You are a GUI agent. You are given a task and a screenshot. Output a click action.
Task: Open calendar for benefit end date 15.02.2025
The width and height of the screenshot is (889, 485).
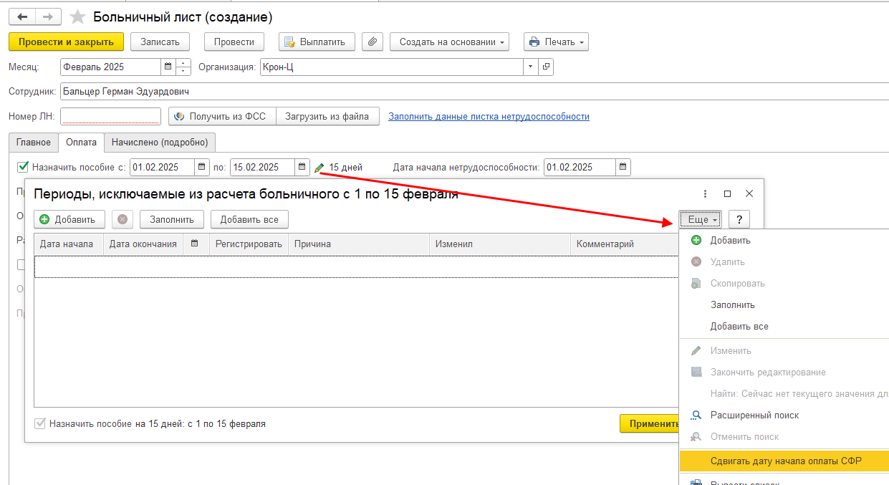point(302,167)
